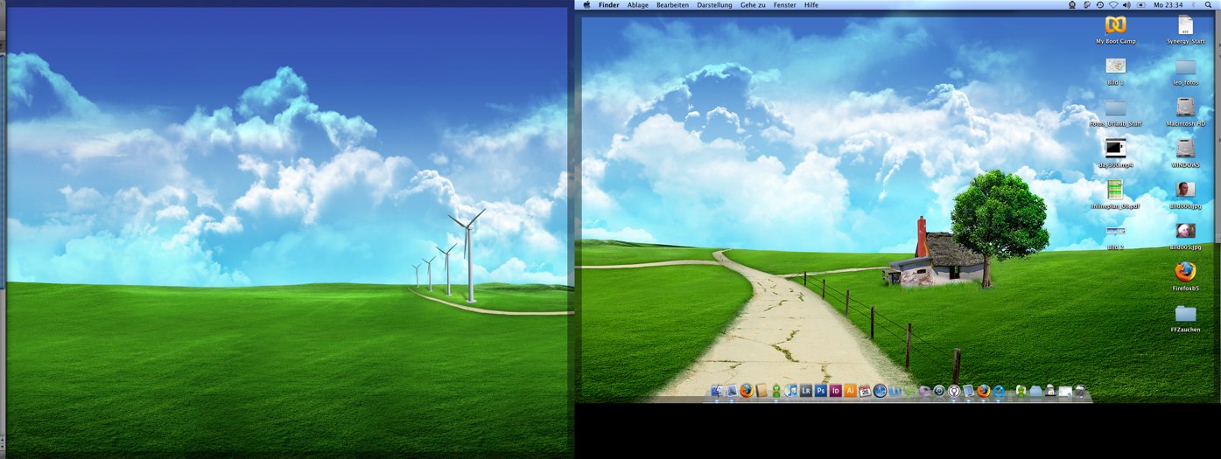Open the Darstellung menu
Screen dimensions: 1221x459
[715, 5]
